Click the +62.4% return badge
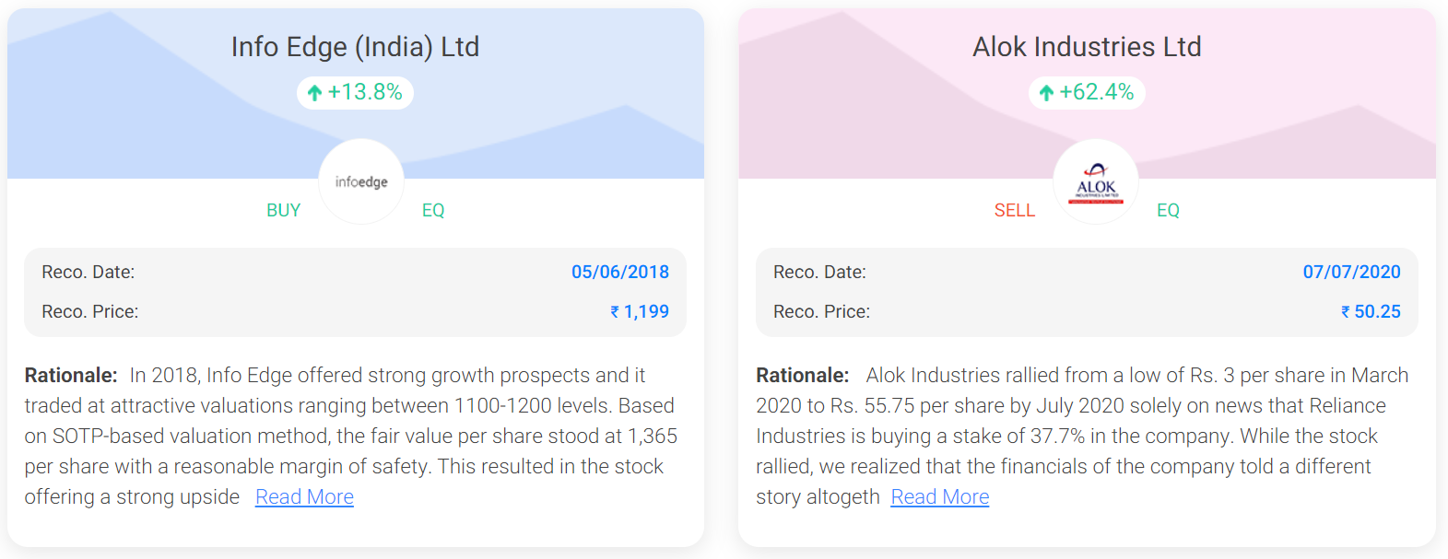Screen dimensions: 1448x559 pos(1087,93)
